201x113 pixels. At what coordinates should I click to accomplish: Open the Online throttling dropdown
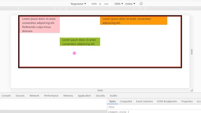[x=130, y=4]
